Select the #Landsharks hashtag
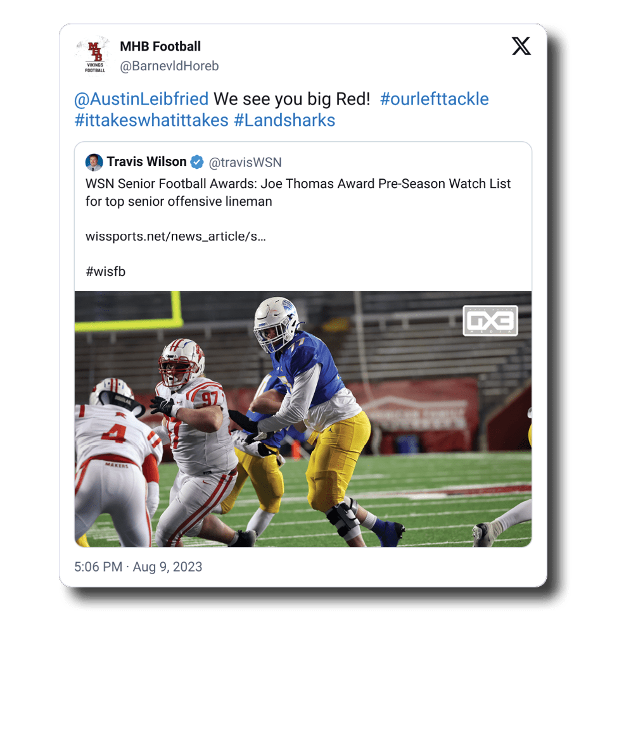This screenshot has width=631, height=745. point(284,120)
